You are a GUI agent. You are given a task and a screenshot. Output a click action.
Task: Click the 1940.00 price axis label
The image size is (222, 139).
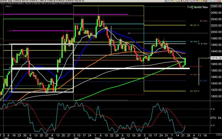pyautogui.click(x=216, y=51)
